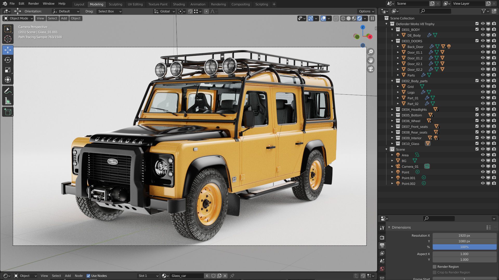The image size is (499, 280).
Task: Hide the Back_Door object with eye icon
Action: pyautogui.click(x=483, y=47)
